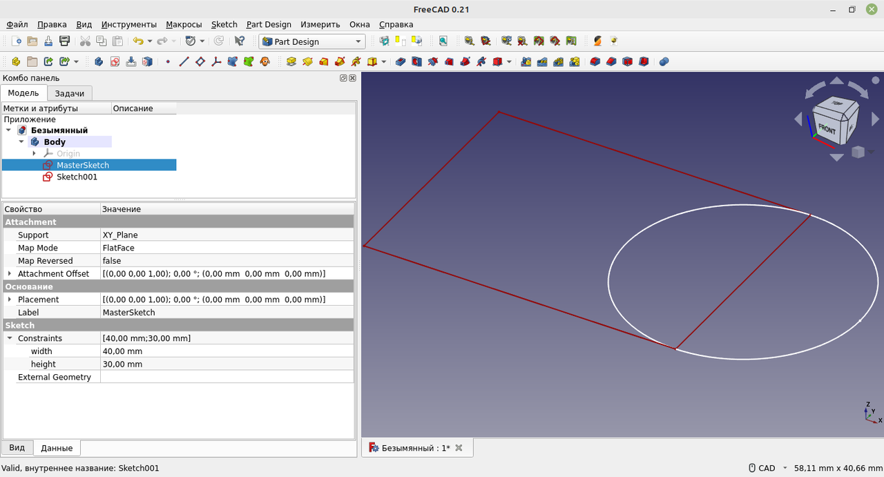Screen dimensions: 884x477
Task: Open the additive primitive dropdown arrow
Action: click(x=384, y=61)
